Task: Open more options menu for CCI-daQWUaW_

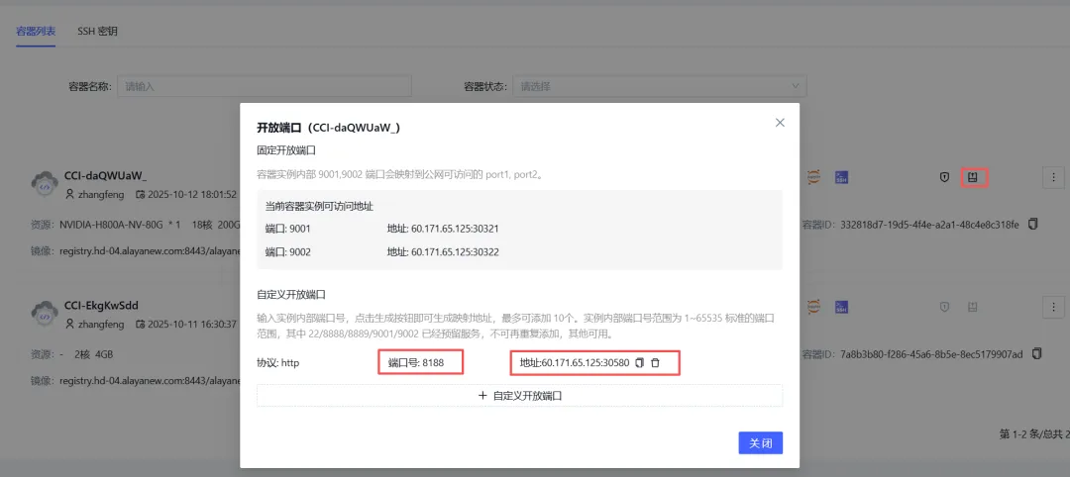Action: point(1052,177)
